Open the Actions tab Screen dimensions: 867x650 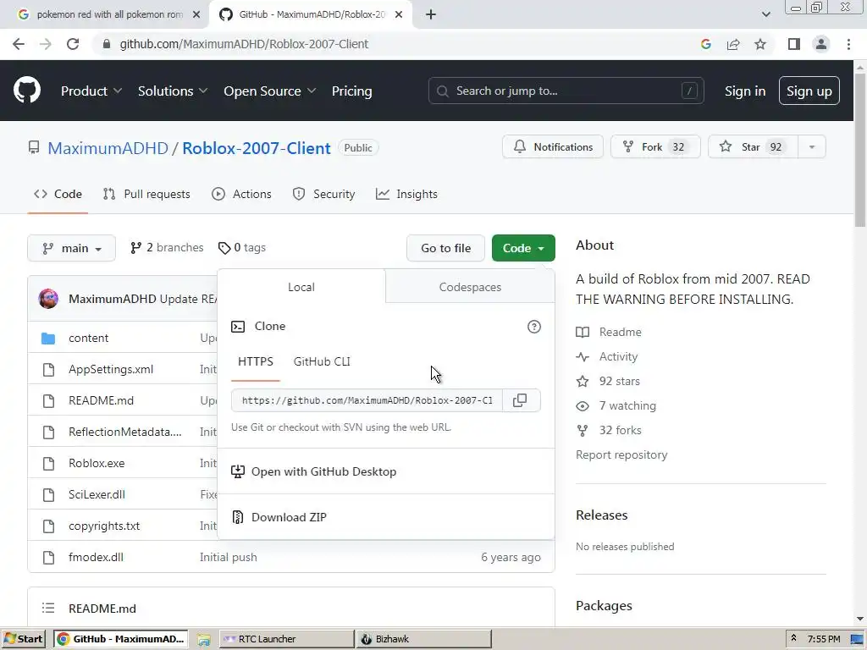pyautogui.click(x=241, y=194)
